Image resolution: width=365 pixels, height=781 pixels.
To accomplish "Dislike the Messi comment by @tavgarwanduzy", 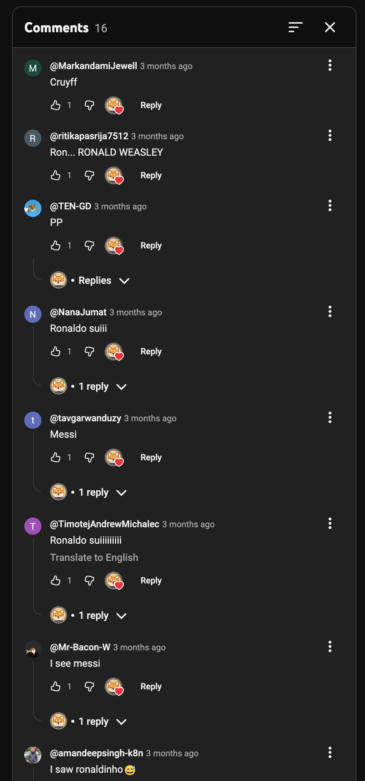I will click(x=89, y=457).
